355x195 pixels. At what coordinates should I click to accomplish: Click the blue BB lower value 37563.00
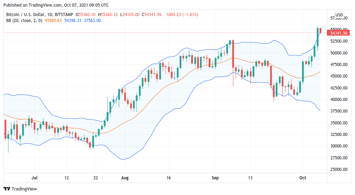[92, 21]
